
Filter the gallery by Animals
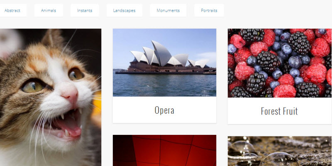pos(49,10)
